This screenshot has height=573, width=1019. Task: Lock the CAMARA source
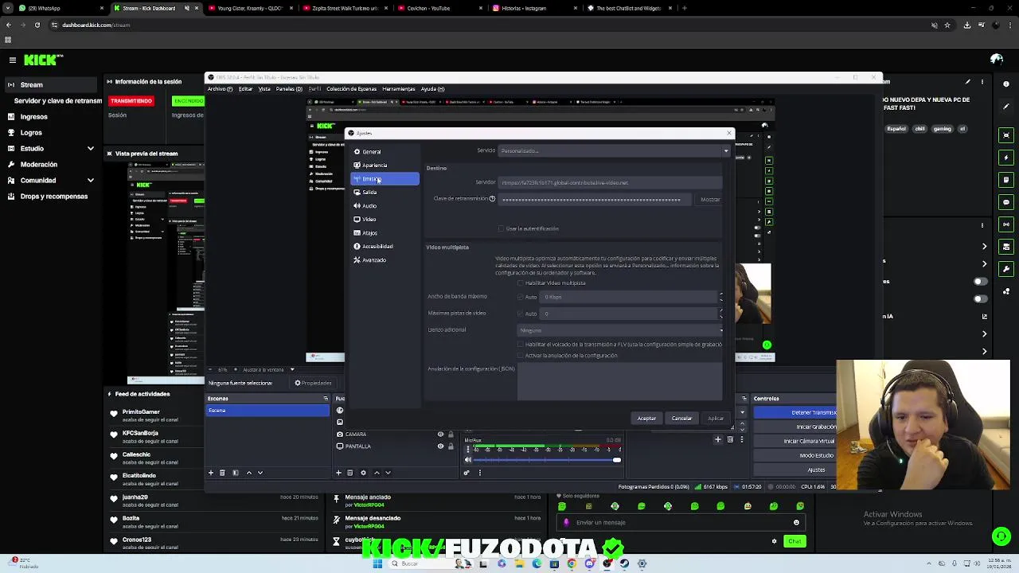pos(451,435)
